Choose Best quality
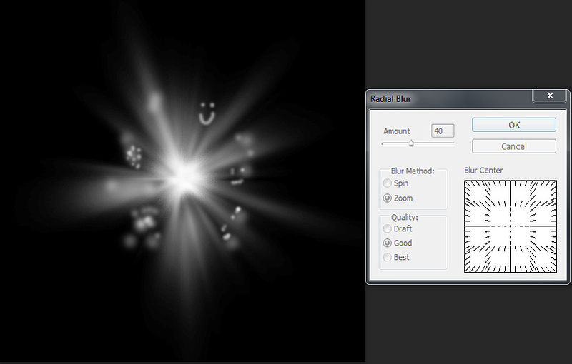Screen dimensions: 572x364 pos(387,257)
